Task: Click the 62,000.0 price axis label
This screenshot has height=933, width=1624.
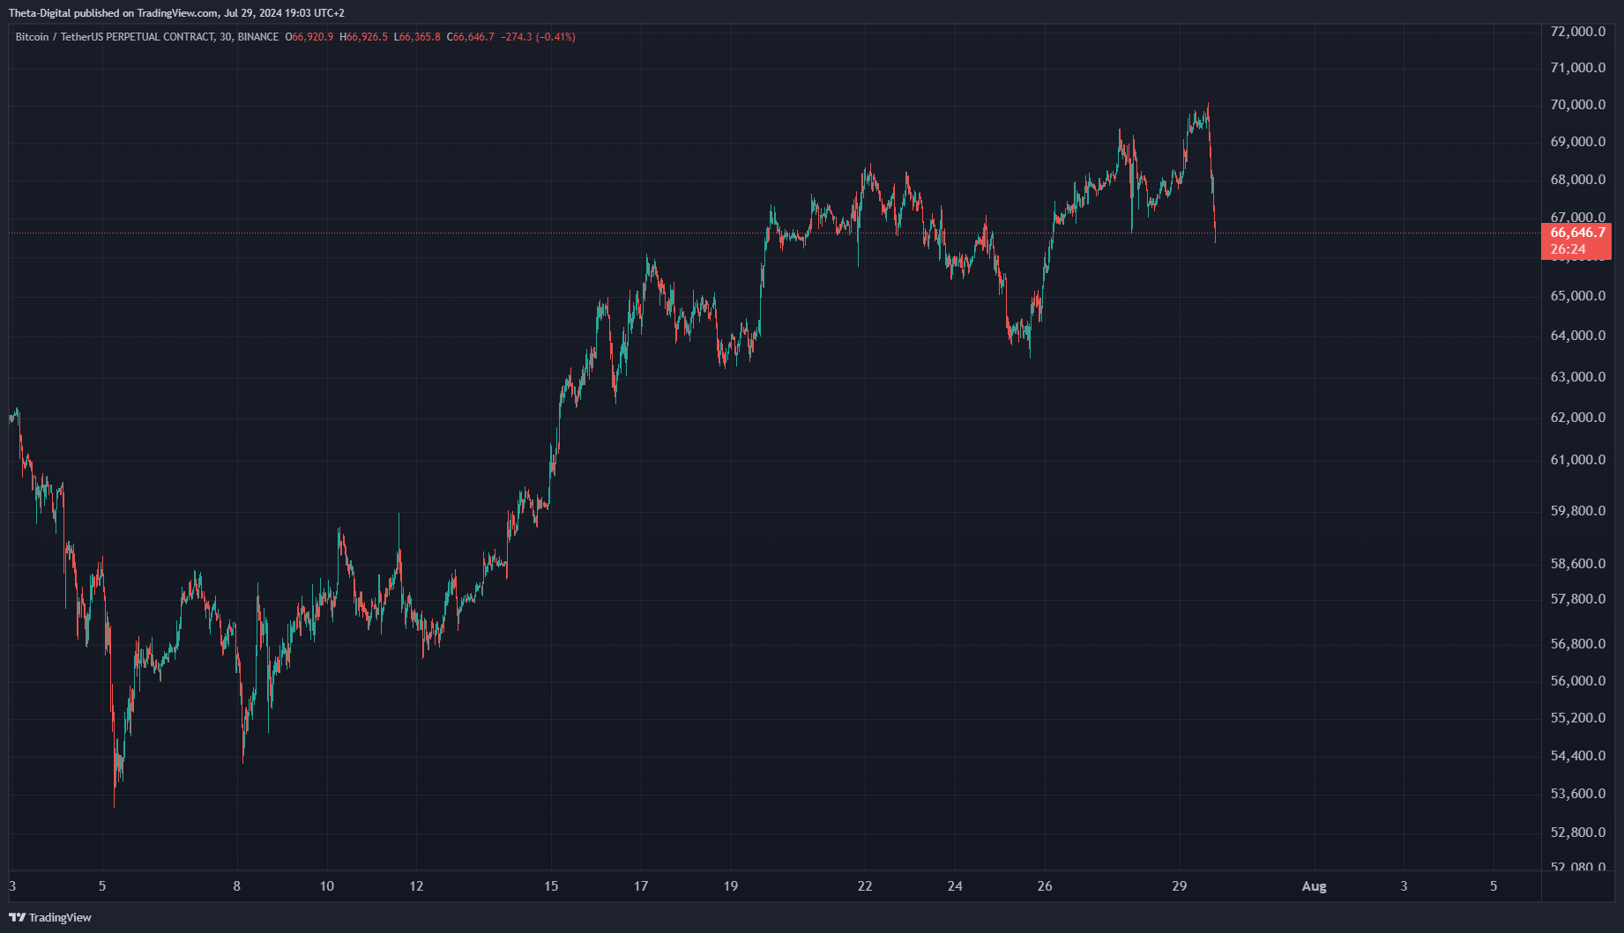Action: [1578, 418]
